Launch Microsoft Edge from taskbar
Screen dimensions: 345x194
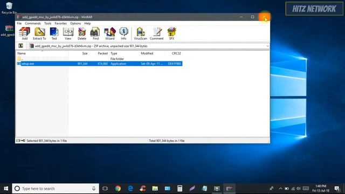[x=130, y=189]
